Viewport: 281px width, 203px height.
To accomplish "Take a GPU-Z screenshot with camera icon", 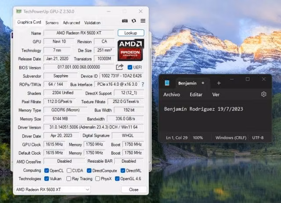I will (125, 21).
